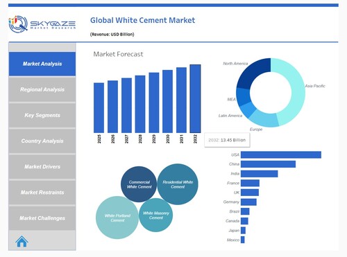Select the France country bar
347x257 pixels.
(x=250, y=183)
